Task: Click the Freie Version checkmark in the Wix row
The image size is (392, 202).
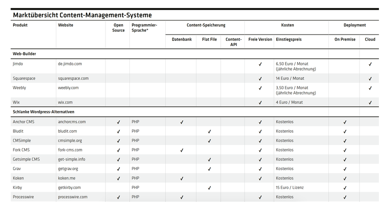Action: (260, 102)
